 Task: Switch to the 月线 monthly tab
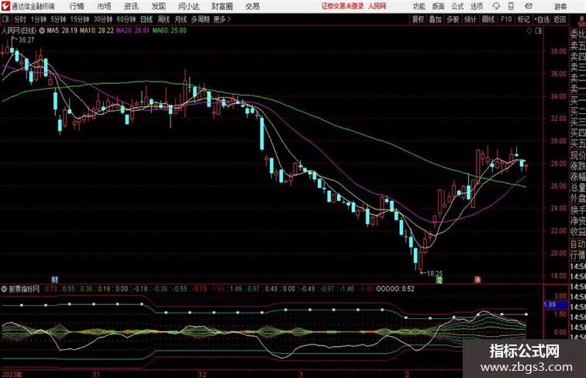[x=180, y=19]
